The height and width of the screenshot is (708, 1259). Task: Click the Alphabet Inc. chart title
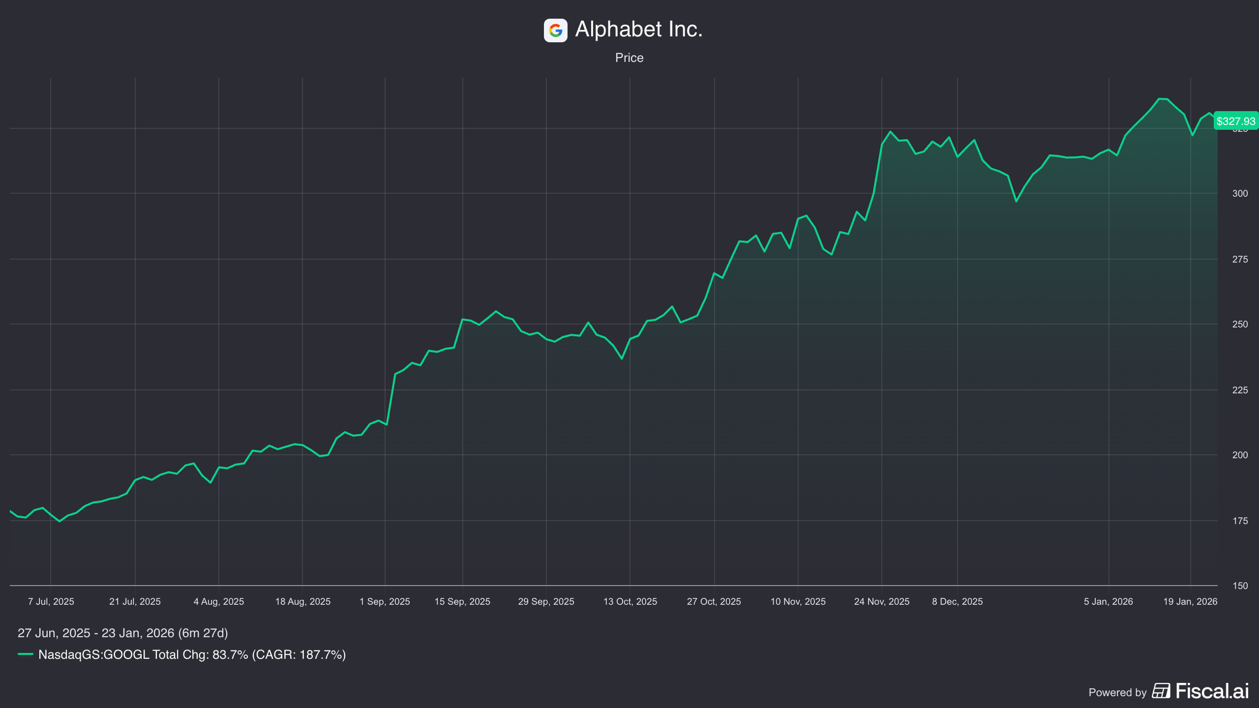point(638,29)
